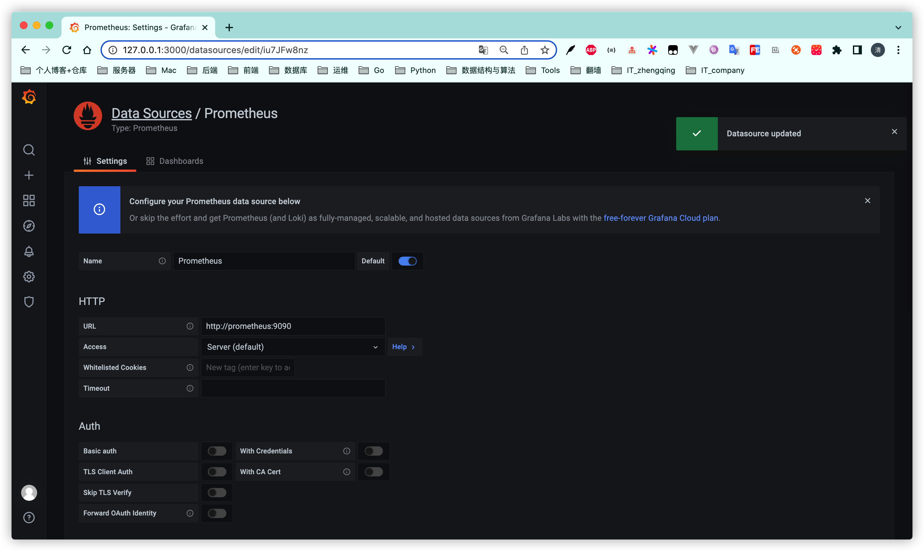Click the Grafana logo home icon
The height and width of the screenshot is (551, 924).
tap(28, 97)
